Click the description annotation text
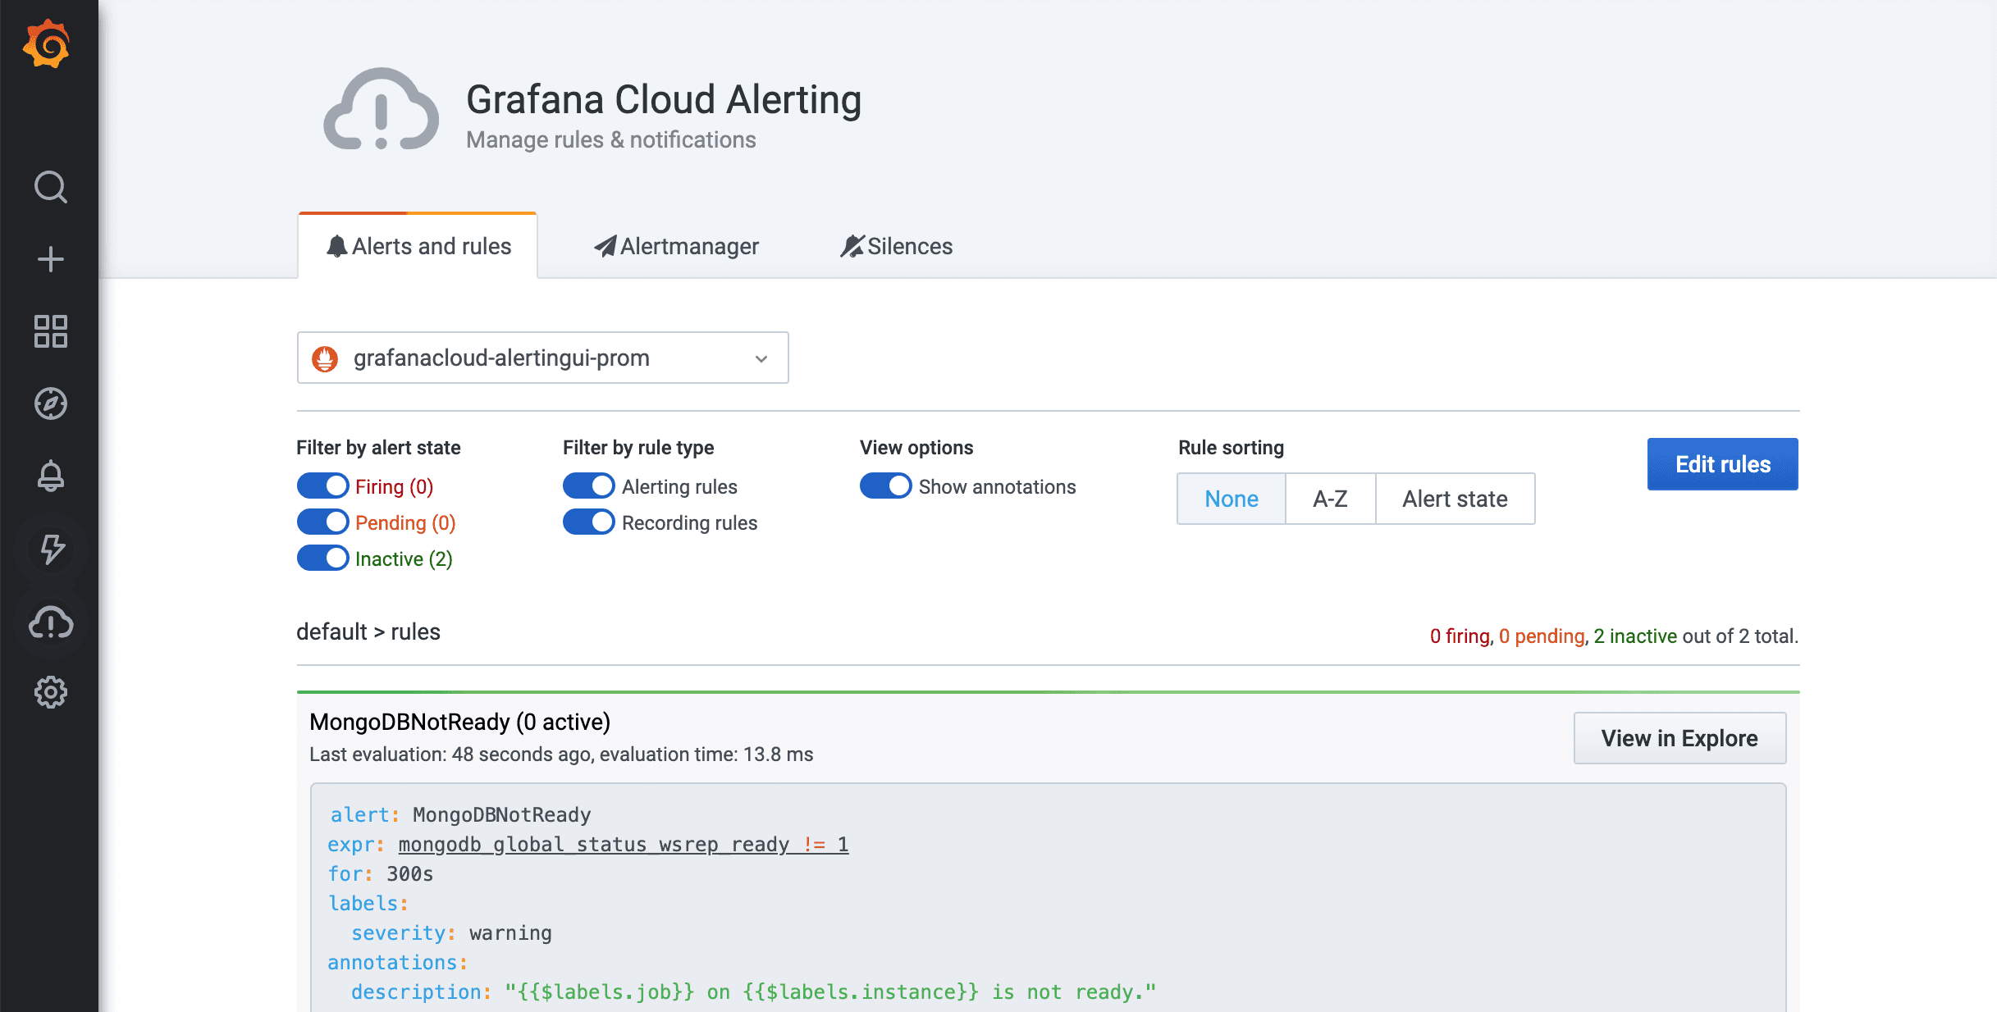This screenshot has width=1997, height=1012. pyautogui.click(x=753, y=992)
